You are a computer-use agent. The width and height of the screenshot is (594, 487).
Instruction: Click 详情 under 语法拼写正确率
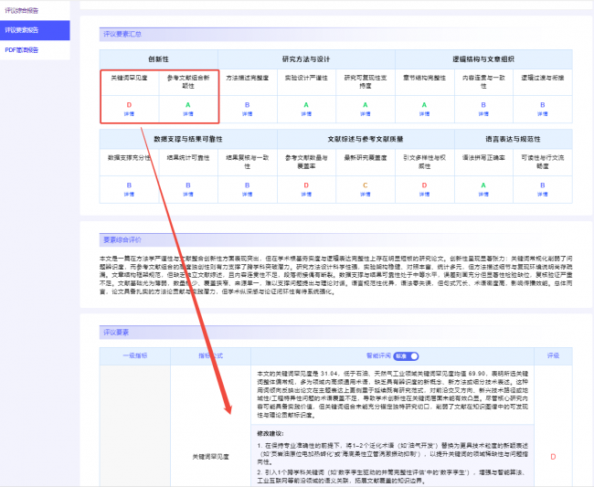(484, 194)
